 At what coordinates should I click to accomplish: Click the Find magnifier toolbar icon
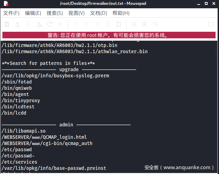pyautogui.click(x=134, y=25)
